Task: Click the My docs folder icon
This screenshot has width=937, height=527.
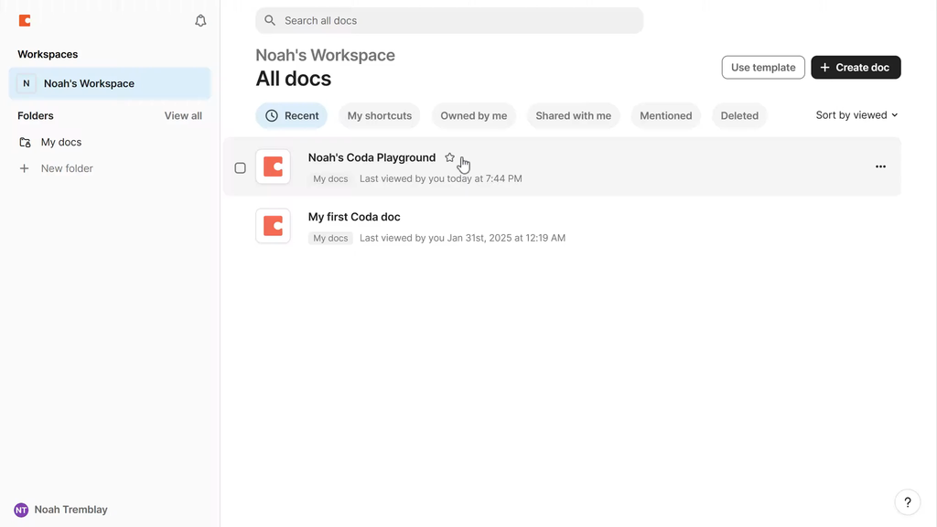Action: pyautogui.click(x=25, y=142)
